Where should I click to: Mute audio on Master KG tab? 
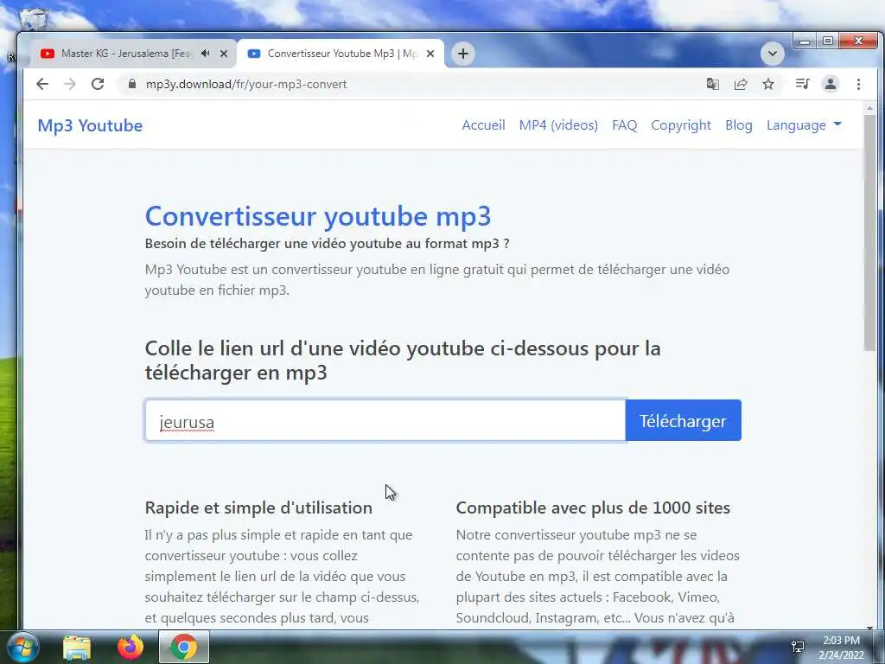206,53
